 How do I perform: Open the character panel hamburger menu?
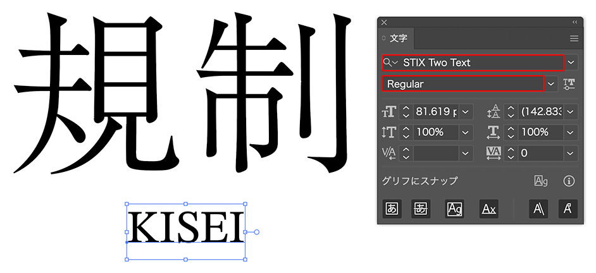click(x=574, y=39)
